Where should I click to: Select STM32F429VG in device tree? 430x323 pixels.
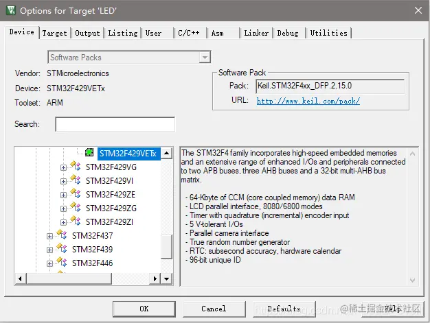point(111,167)
